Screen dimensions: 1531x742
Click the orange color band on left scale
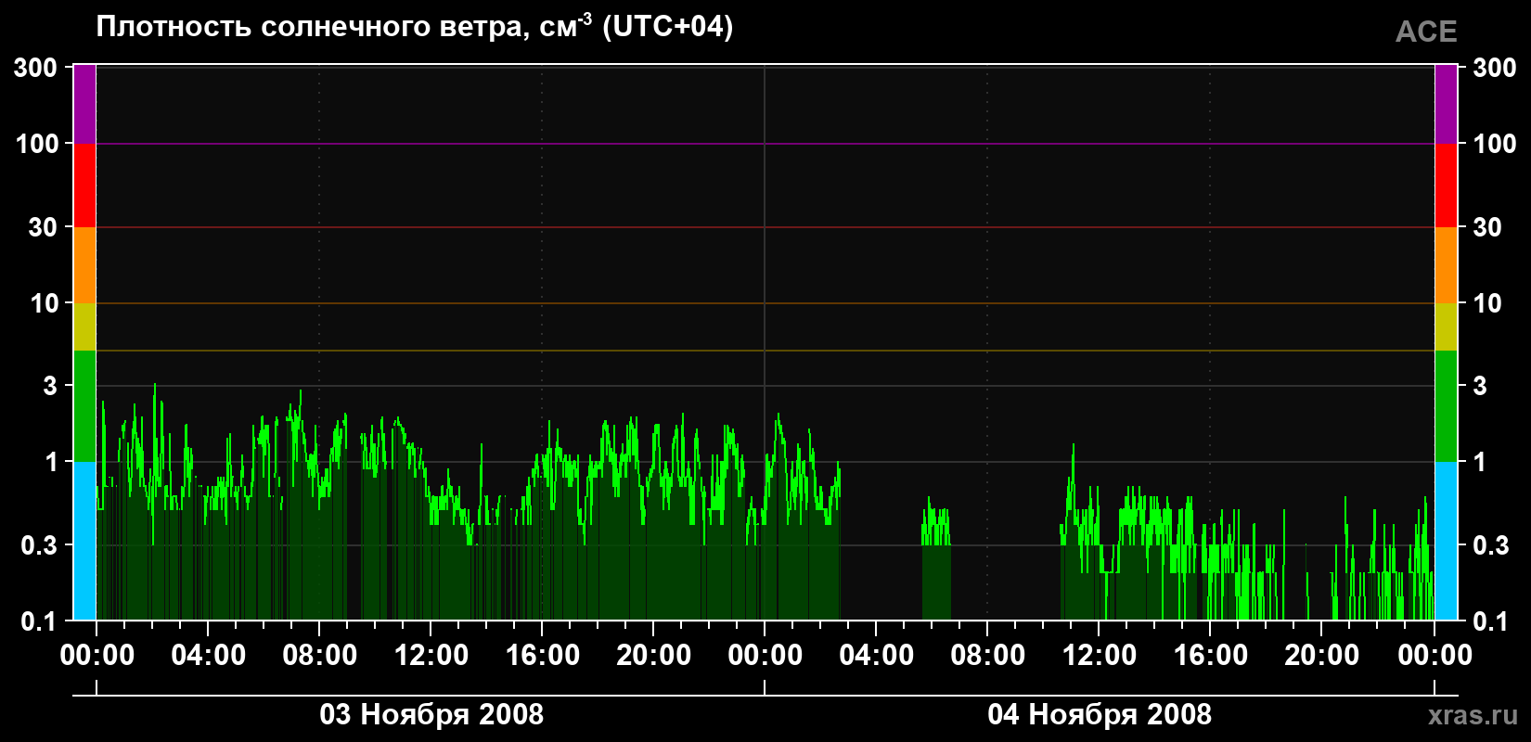coord(84,265)
